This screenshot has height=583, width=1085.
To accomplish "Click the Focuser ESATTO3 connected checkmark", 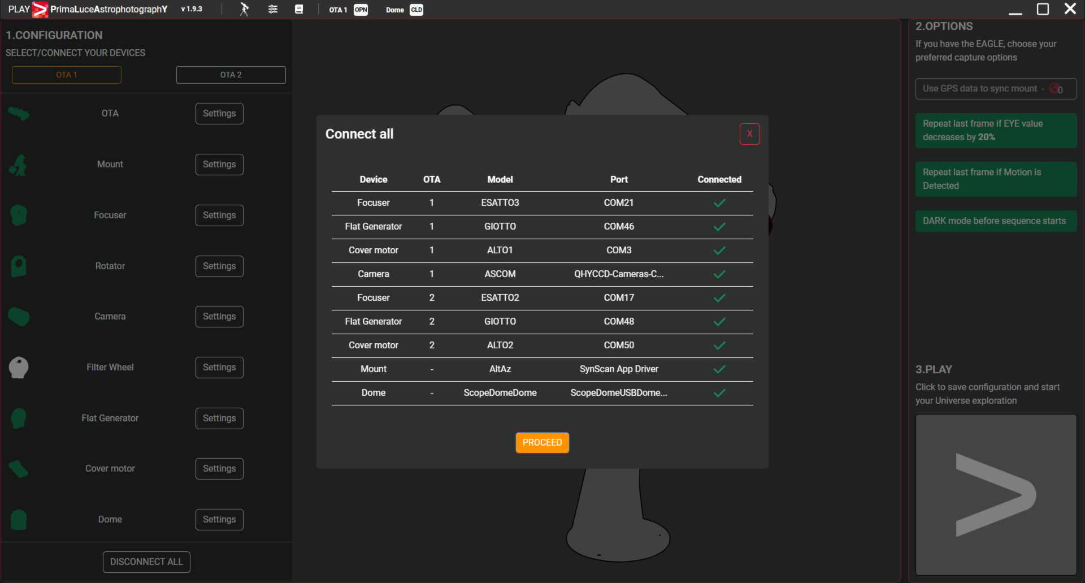I will pos(719,203).
